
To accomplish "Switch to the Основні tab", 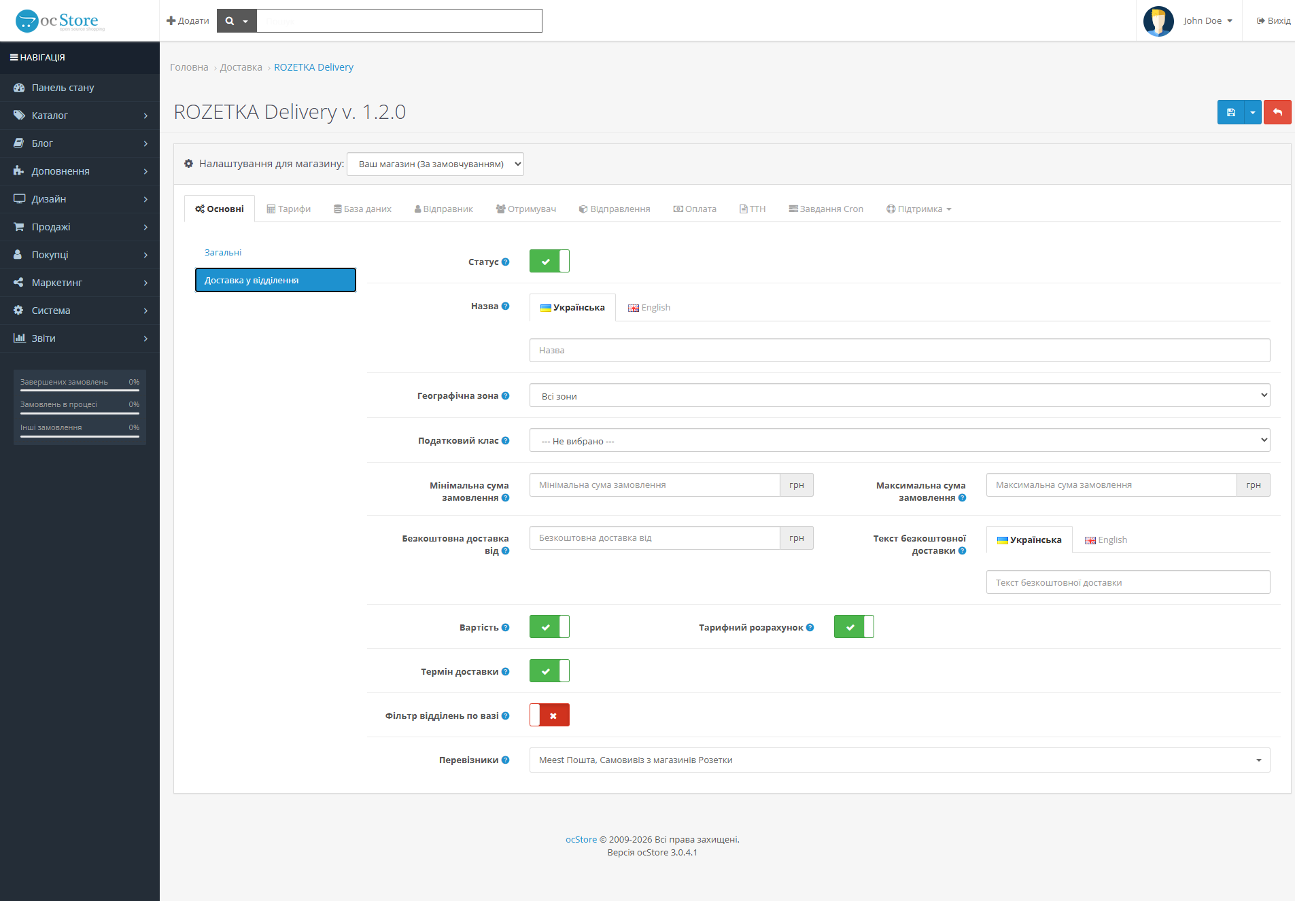I will 220,209.
